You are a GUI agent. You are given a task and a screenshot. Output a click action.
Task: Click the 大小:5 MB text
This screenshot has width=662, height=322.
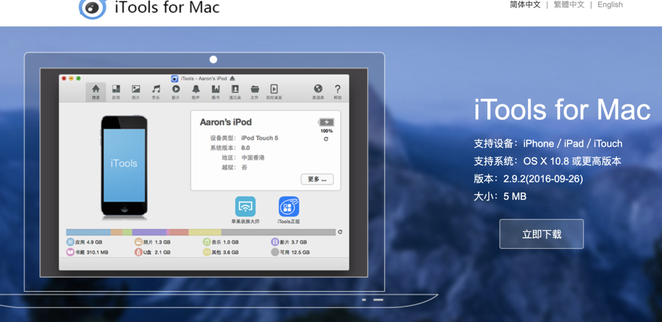click(x=500, y=196)
